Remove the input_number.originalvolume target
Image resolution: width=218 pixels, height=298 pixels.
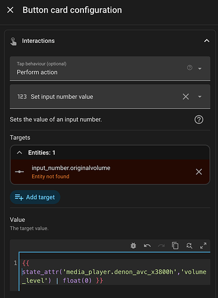[x=199, y=172]
